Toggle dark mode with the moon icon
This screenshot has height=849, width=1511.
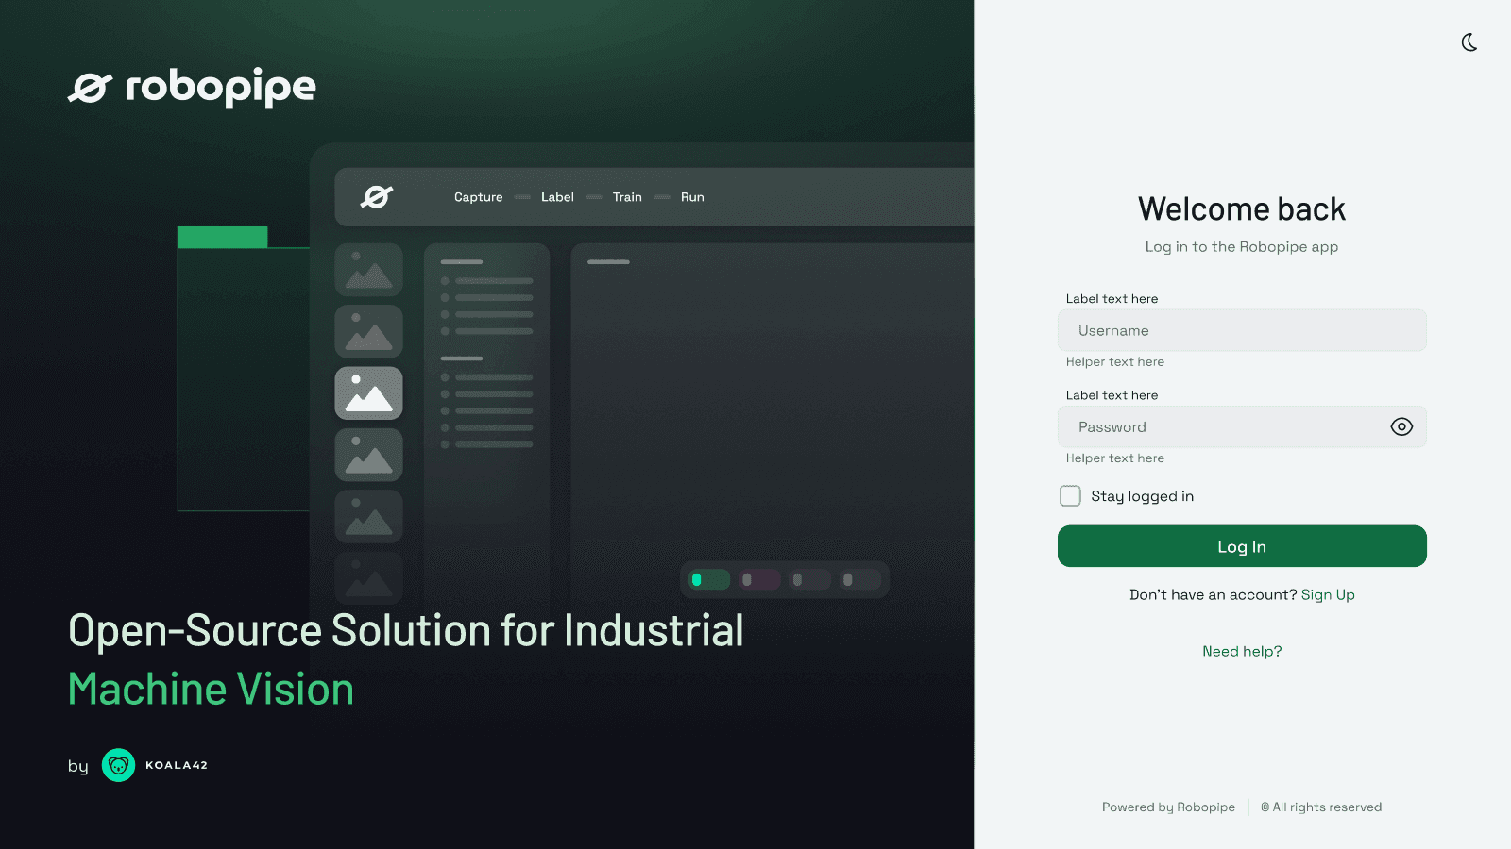coord(1469,42)
